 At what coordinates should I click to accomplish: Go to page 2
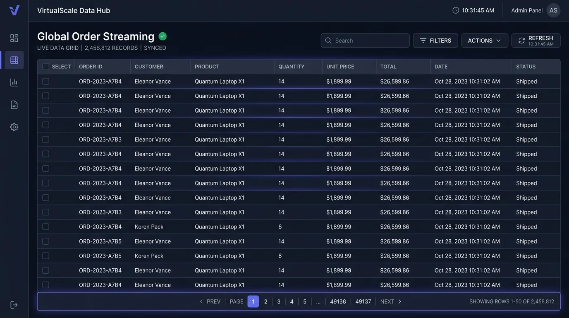[266, 301]
